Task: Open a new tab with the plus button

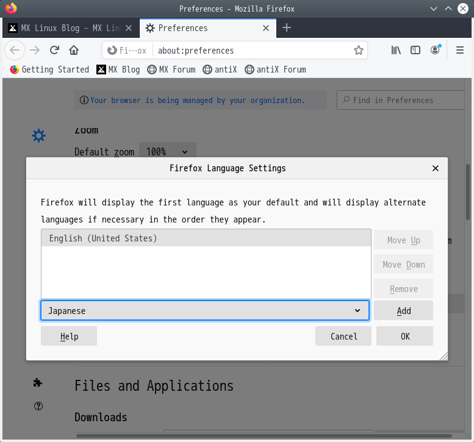Action: coord(287,28)
